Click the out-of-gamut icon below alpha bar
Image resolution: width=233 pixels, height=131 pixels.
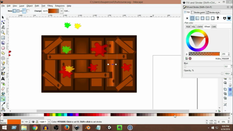[190, 59]
